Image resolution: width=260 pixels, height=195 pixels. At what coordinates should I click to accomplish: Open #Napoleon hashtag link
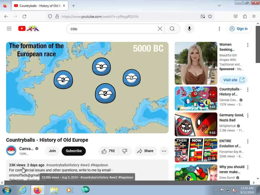(x=99, y=165)
